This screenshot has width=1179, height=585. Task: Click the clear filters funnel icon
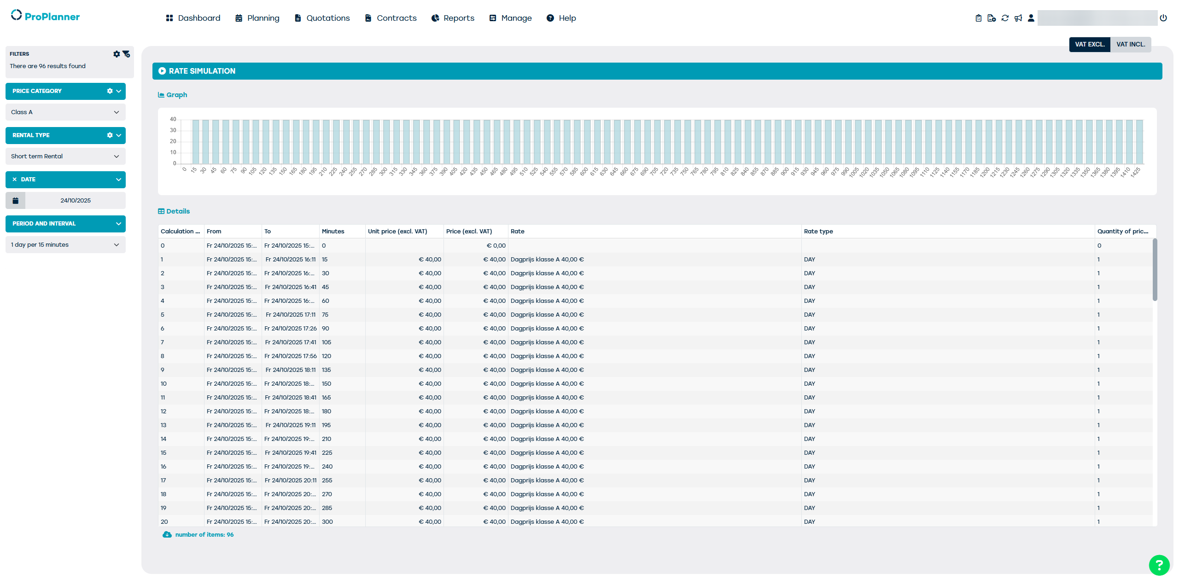pos(126,54)
